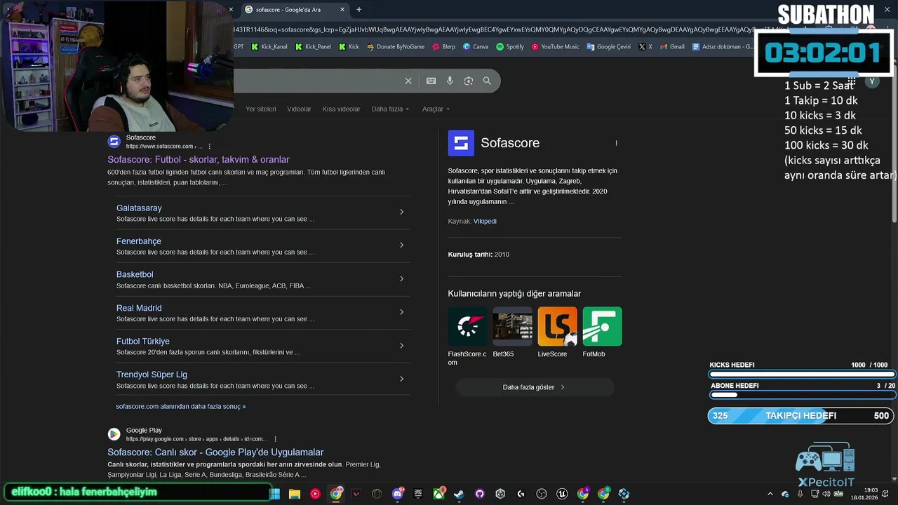Open more options for Sofascore knowledge panel

[616, 143]
